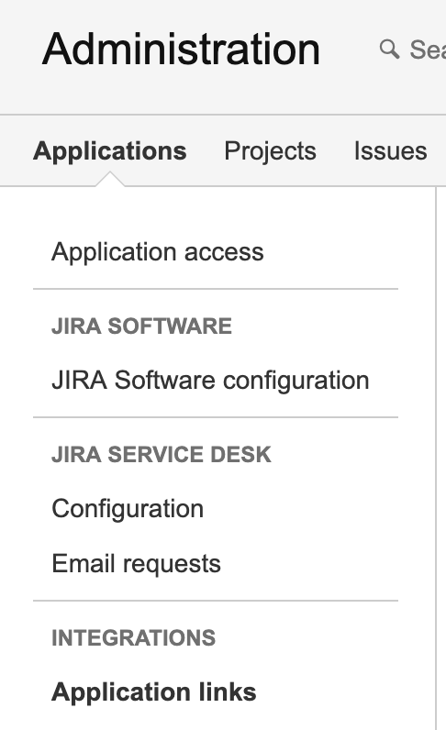The width and height of the screenshot is (446, 730).
Task: Click the JIRA SOFTWARE section heading
Action: pyautogui.click(x=141, y=326)
